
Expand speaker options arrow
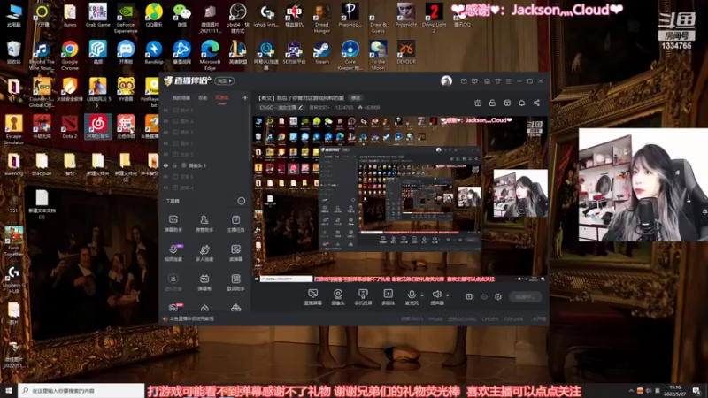[448, 295]
